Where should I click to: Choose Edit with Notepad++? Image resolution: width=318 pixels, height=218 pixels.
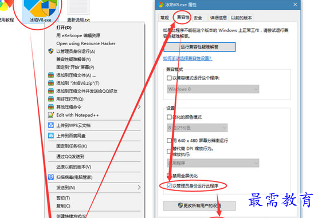pyautogui.click(x=77, y=115)
